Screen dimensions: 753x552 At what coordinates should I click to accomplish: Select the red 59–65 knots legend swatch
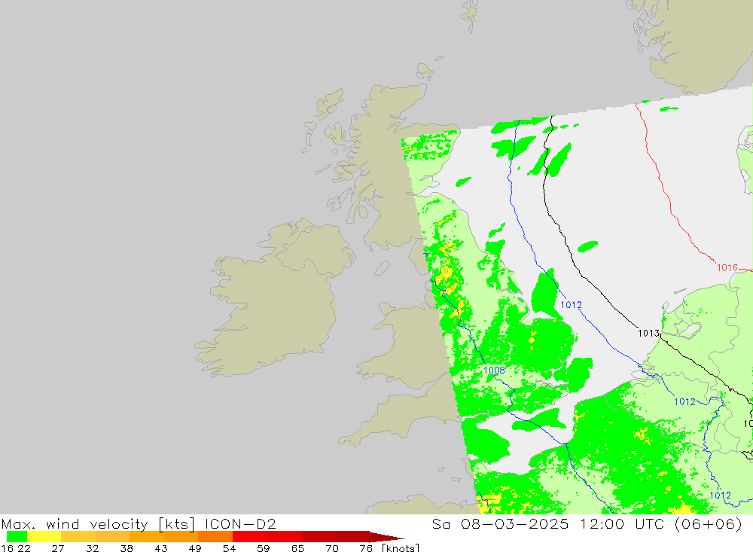click(283, 537)
